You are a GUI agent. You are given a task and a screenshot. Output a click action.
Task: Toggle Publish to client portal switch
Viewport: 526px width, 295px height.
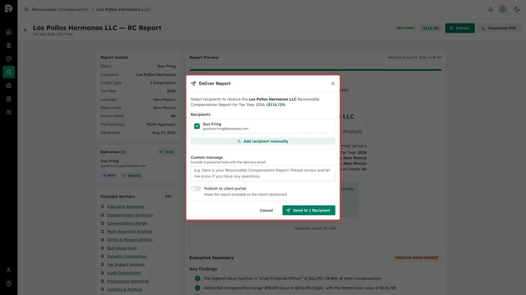tap(196, 188)
